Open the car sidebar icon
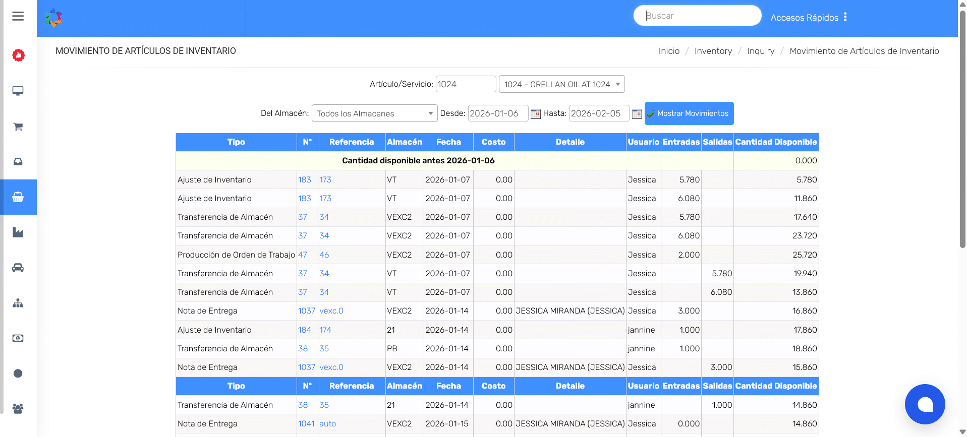Viewport: 967px width, 437px height. click(x=18, y=268)
